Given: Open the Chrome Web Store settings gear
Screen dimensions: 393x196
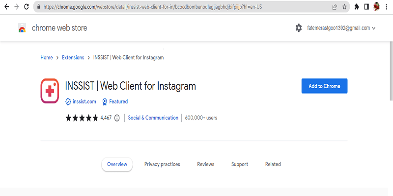Looking at the screenshot, I should [x=299, y=28].
